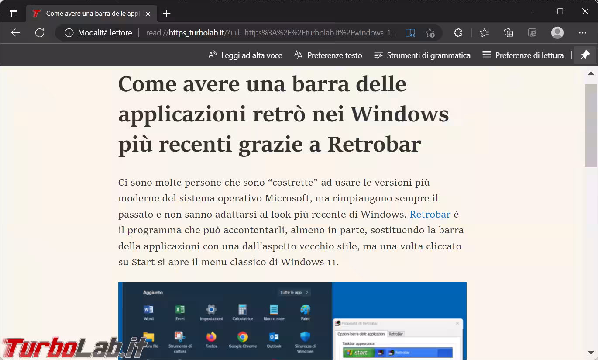Open the Extensions puzzle icon
Viewport: 598px width, 360px height.
pyautogui.click(x=458, y=33)
